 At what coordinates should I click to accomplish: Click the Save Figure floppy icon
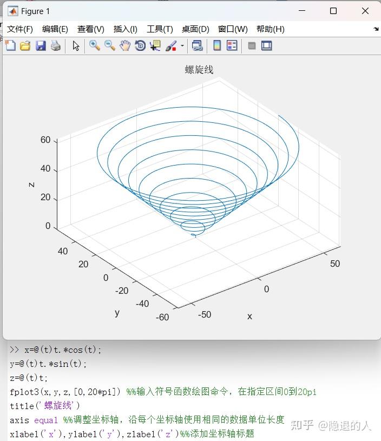pos(41,45)
